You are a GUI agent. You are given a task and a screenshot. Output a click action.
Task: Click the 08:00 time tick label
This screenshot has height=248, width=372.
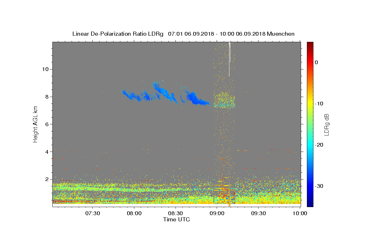(134, 213)
